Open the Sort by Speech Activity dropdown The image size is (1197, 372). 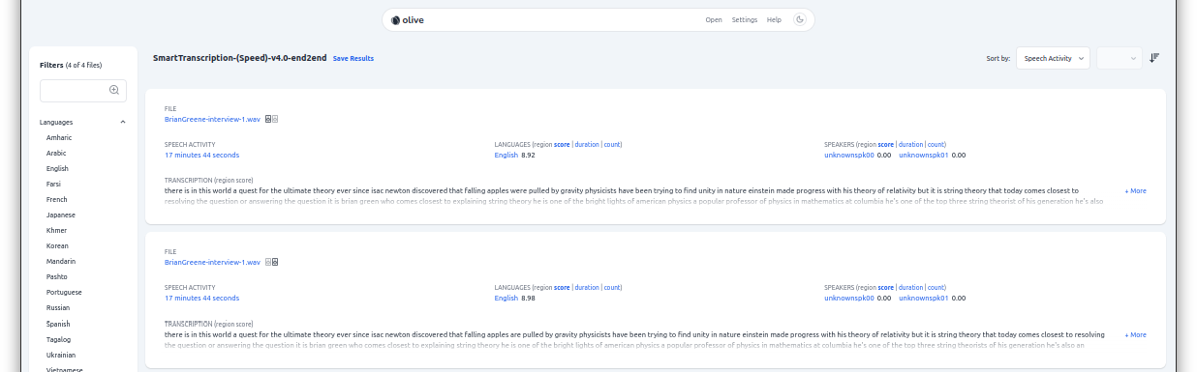pos(1053,58)
